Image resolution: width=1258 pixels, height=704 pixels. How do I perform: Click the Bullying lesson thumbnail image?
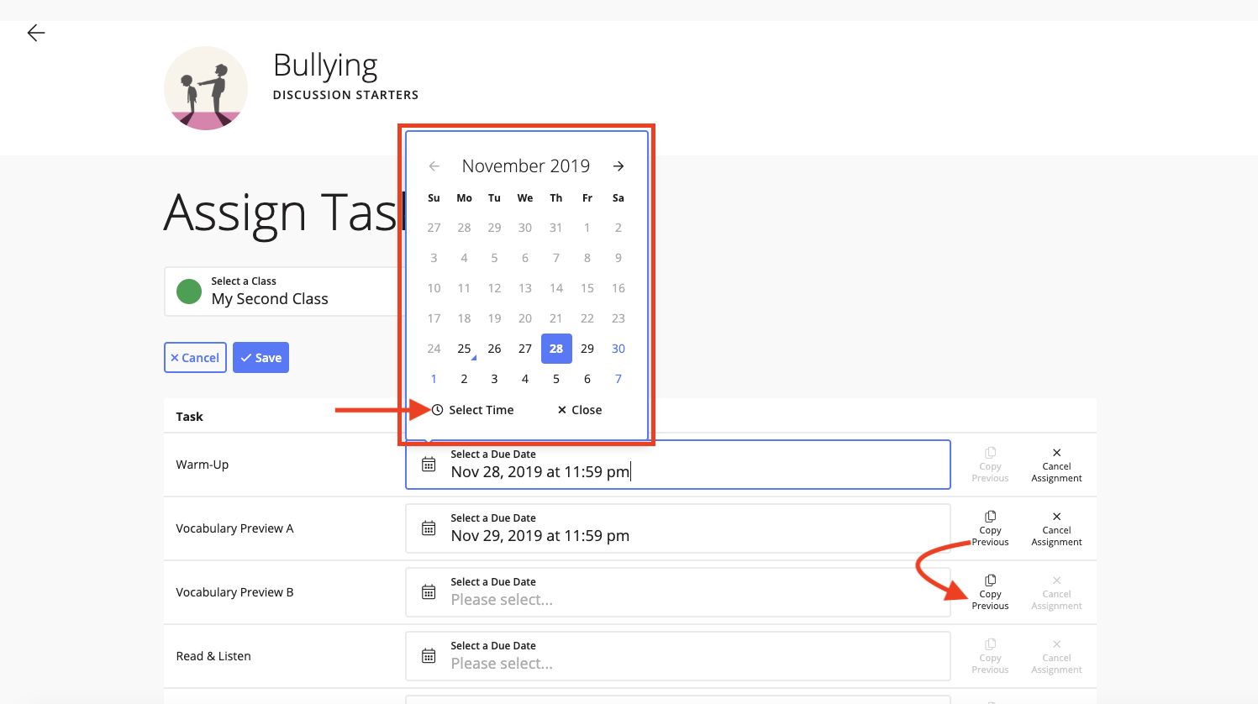tap(206, 88)
